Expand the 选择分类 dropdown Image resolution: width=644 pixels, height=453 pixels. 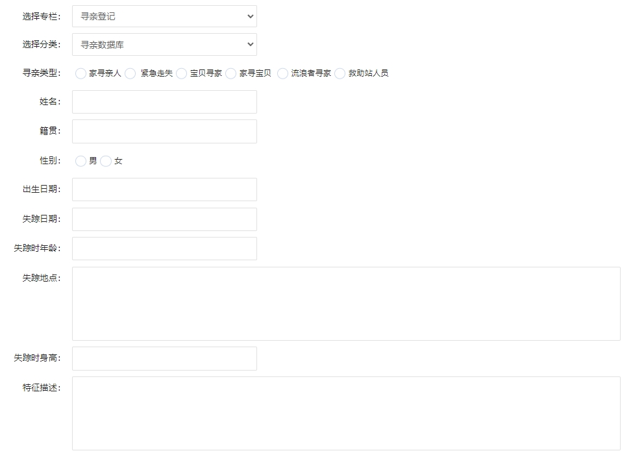click(x=164, y=45)
